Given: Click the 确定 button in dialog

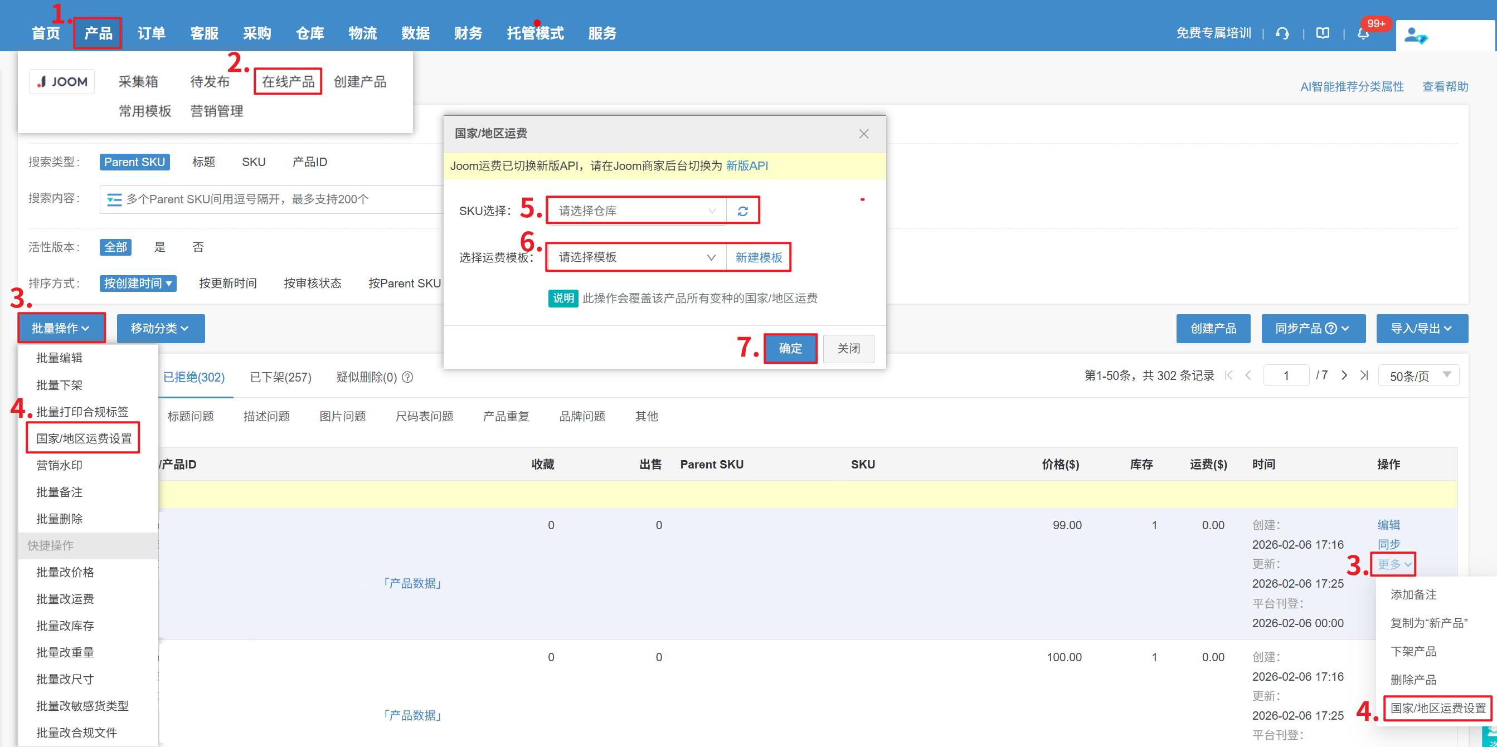Looking at the screenshot, I should [790, 349].
